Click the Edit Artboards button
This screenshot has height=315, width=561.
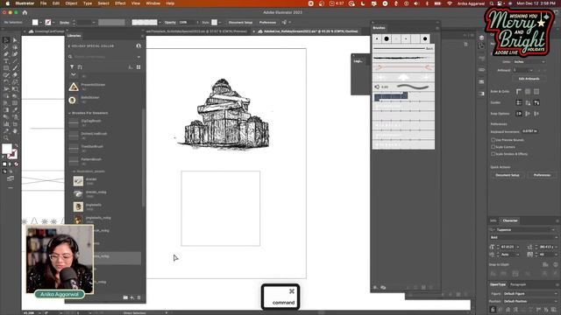[529, 79]
